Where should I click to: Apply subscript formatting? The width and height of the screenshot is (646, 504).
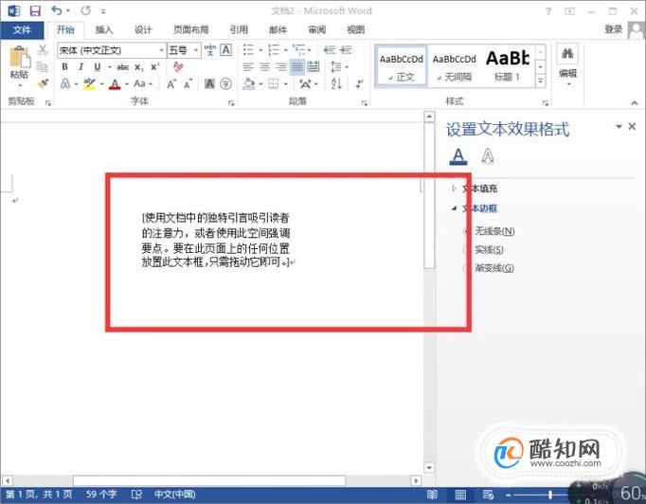[139, 67]
